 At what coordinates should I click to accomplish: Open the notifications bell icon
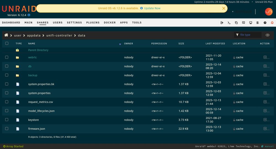coord(272,23)
